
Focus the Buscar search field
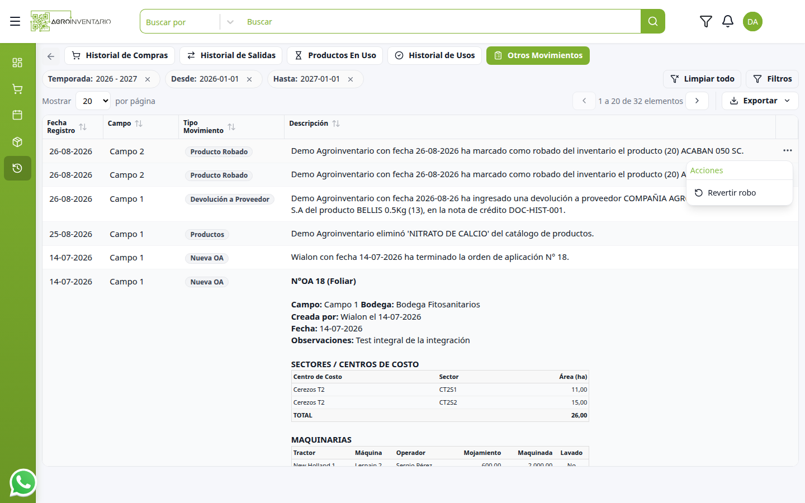(x=440, y=22)
